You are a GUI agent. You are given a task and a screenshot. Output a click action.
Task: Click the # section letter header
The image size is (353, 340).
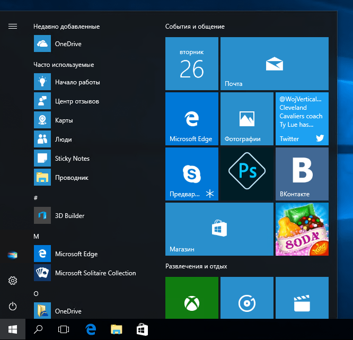[36, 198]
